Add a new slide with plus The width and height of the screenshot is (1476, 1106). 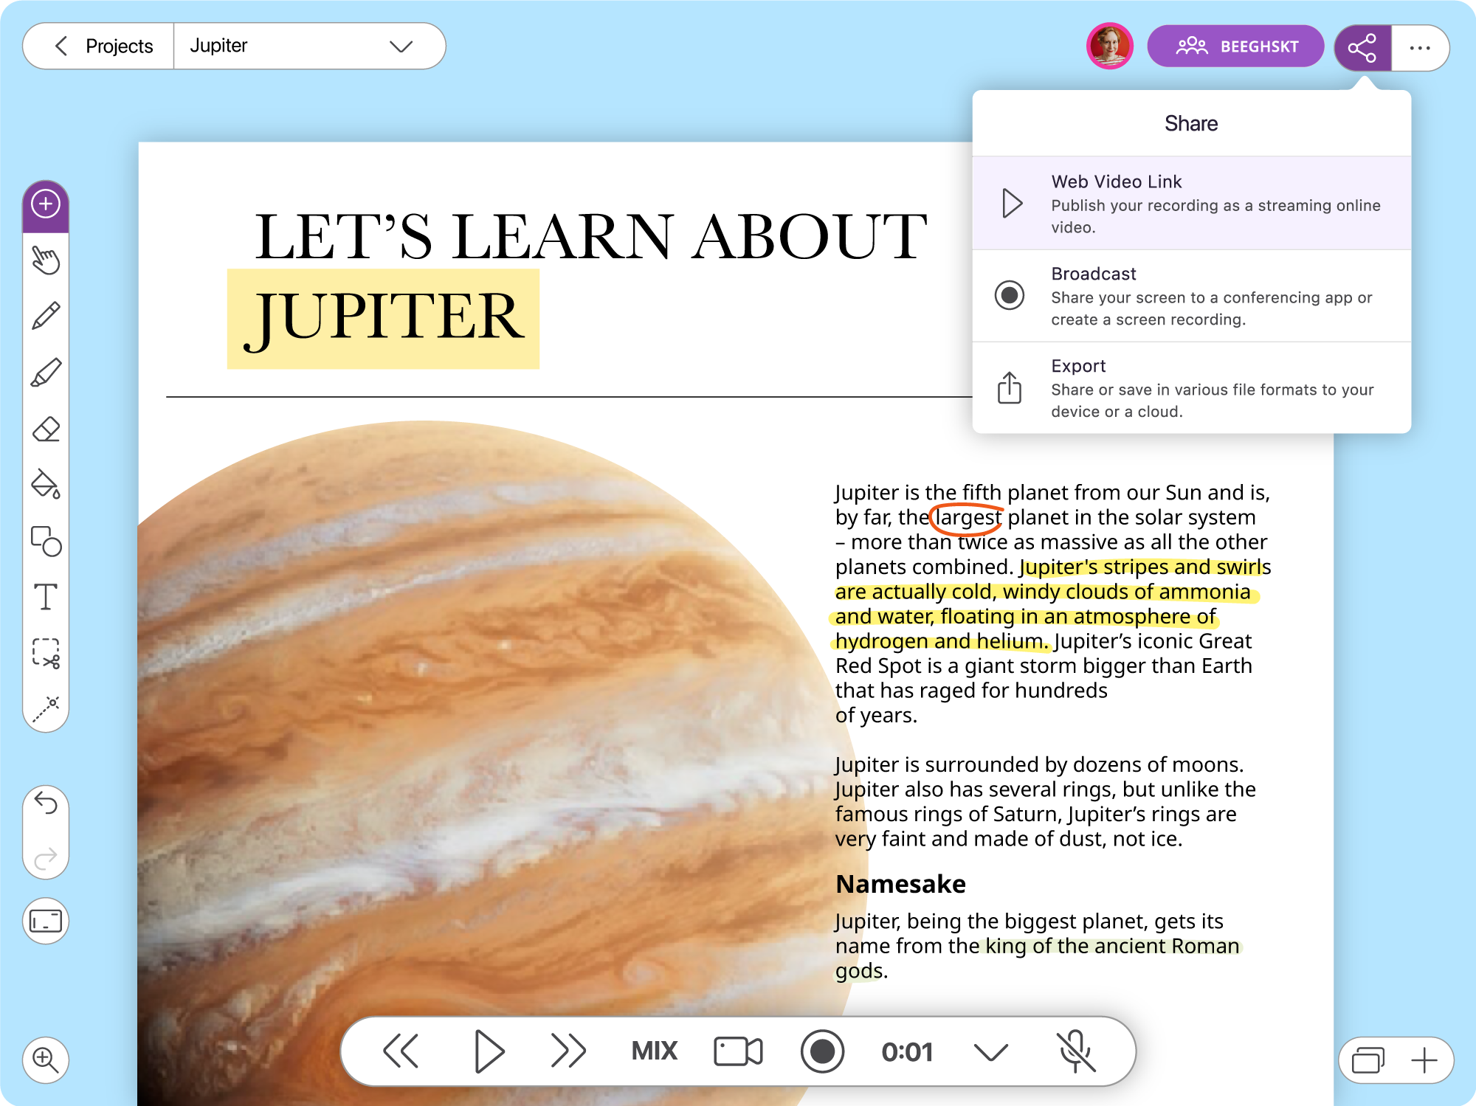[1424, 1060]
